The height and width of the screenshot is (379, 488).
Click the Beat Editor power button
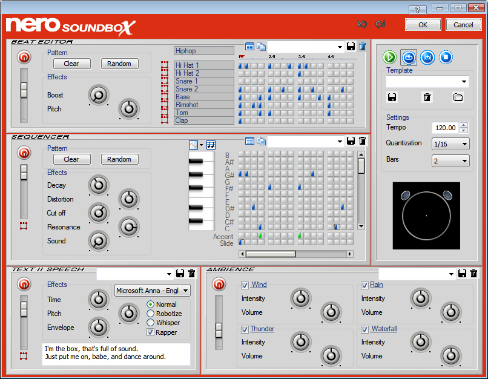[24, 57]
